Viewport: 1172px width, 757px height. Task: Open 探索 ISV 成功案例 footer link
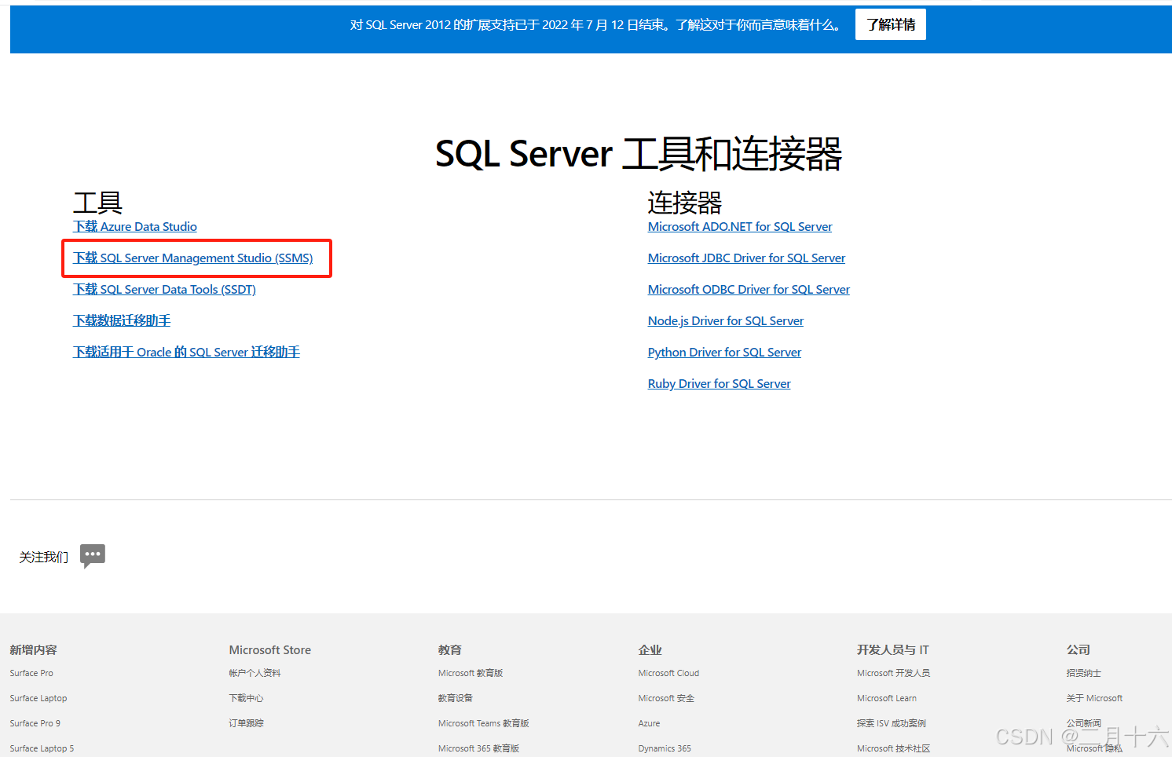click(x=892, y=723)
